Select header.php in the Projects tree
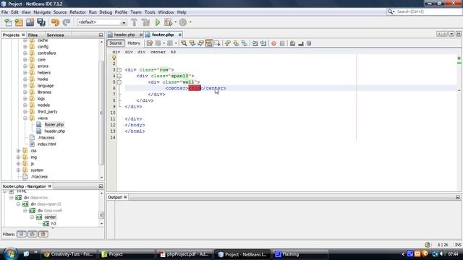The height and width of the screenshot is (260, 463). tap(55, 131)
